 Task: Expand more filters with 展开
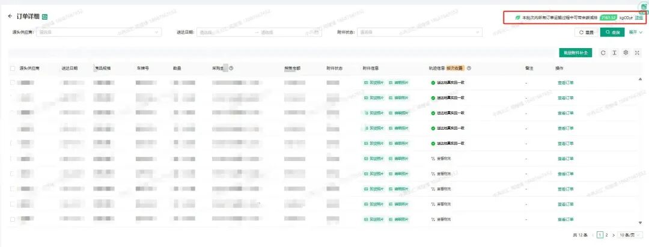[635, 32]
